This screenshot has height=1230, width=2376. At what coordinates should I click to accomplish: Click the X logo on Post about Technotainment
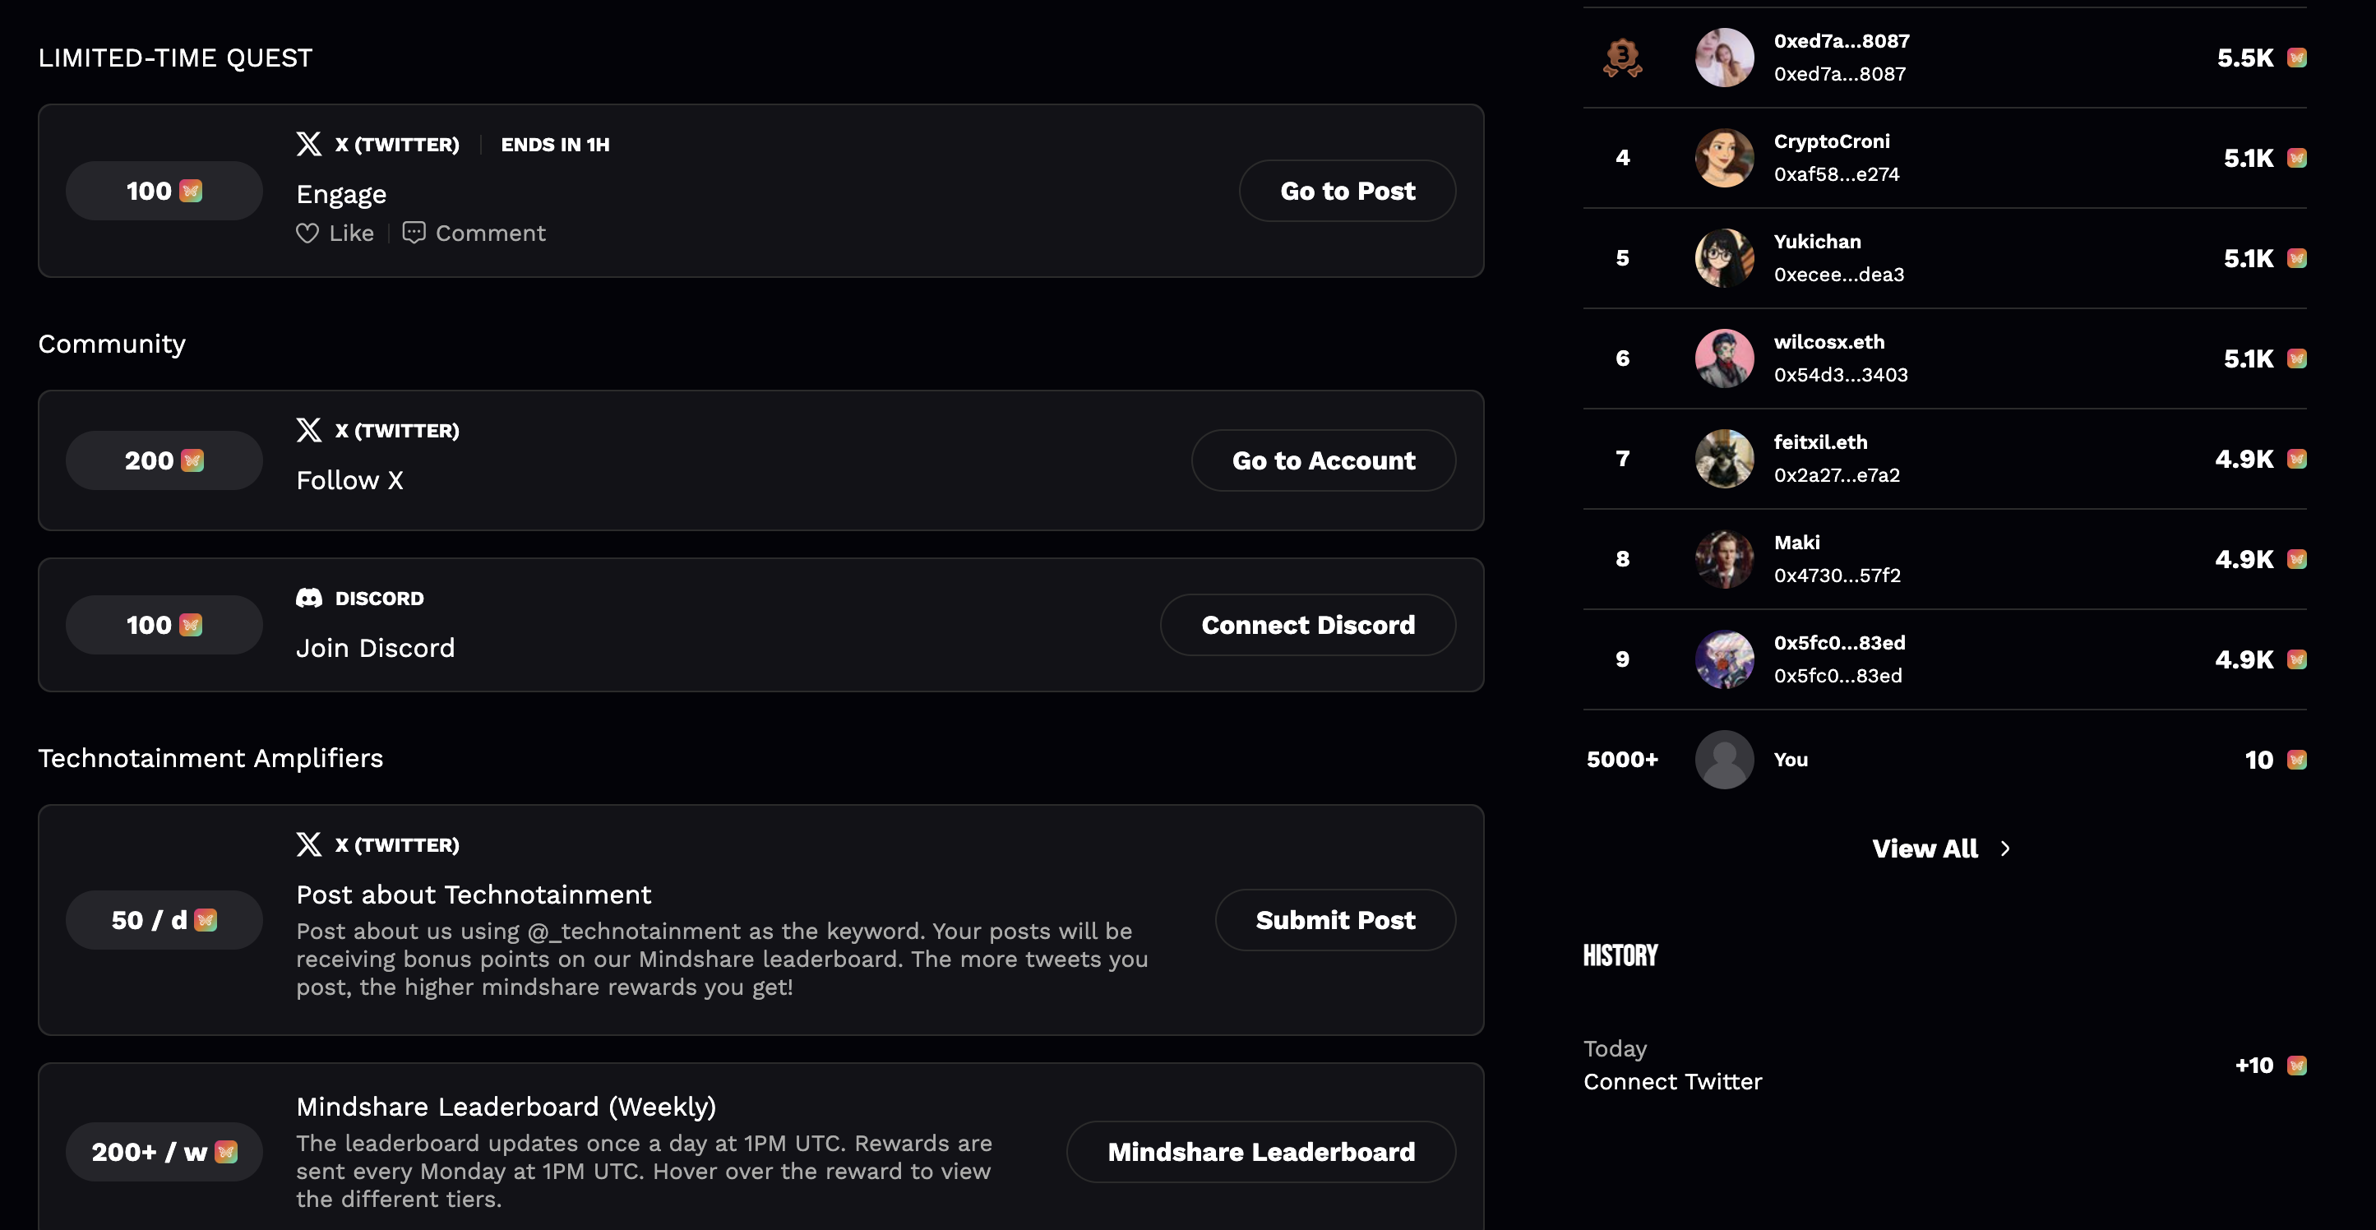(309, 844)
